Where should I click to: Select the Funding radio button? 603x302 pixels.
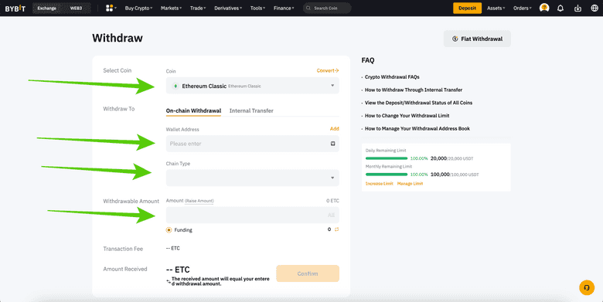(x=169, y=229)
